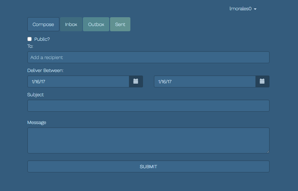298x191 pixels.
Task: View the Sent tab
Action: point(120,24)
